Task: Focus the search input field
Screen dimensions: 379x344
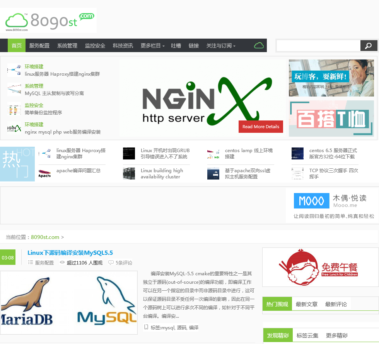Action: (319, 46)
